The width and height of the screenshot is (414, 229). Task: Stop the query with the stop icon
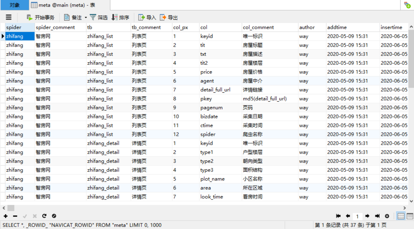54,216
